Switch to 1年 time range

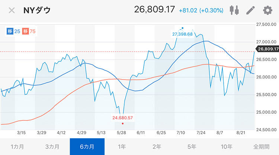coord(122,147)
